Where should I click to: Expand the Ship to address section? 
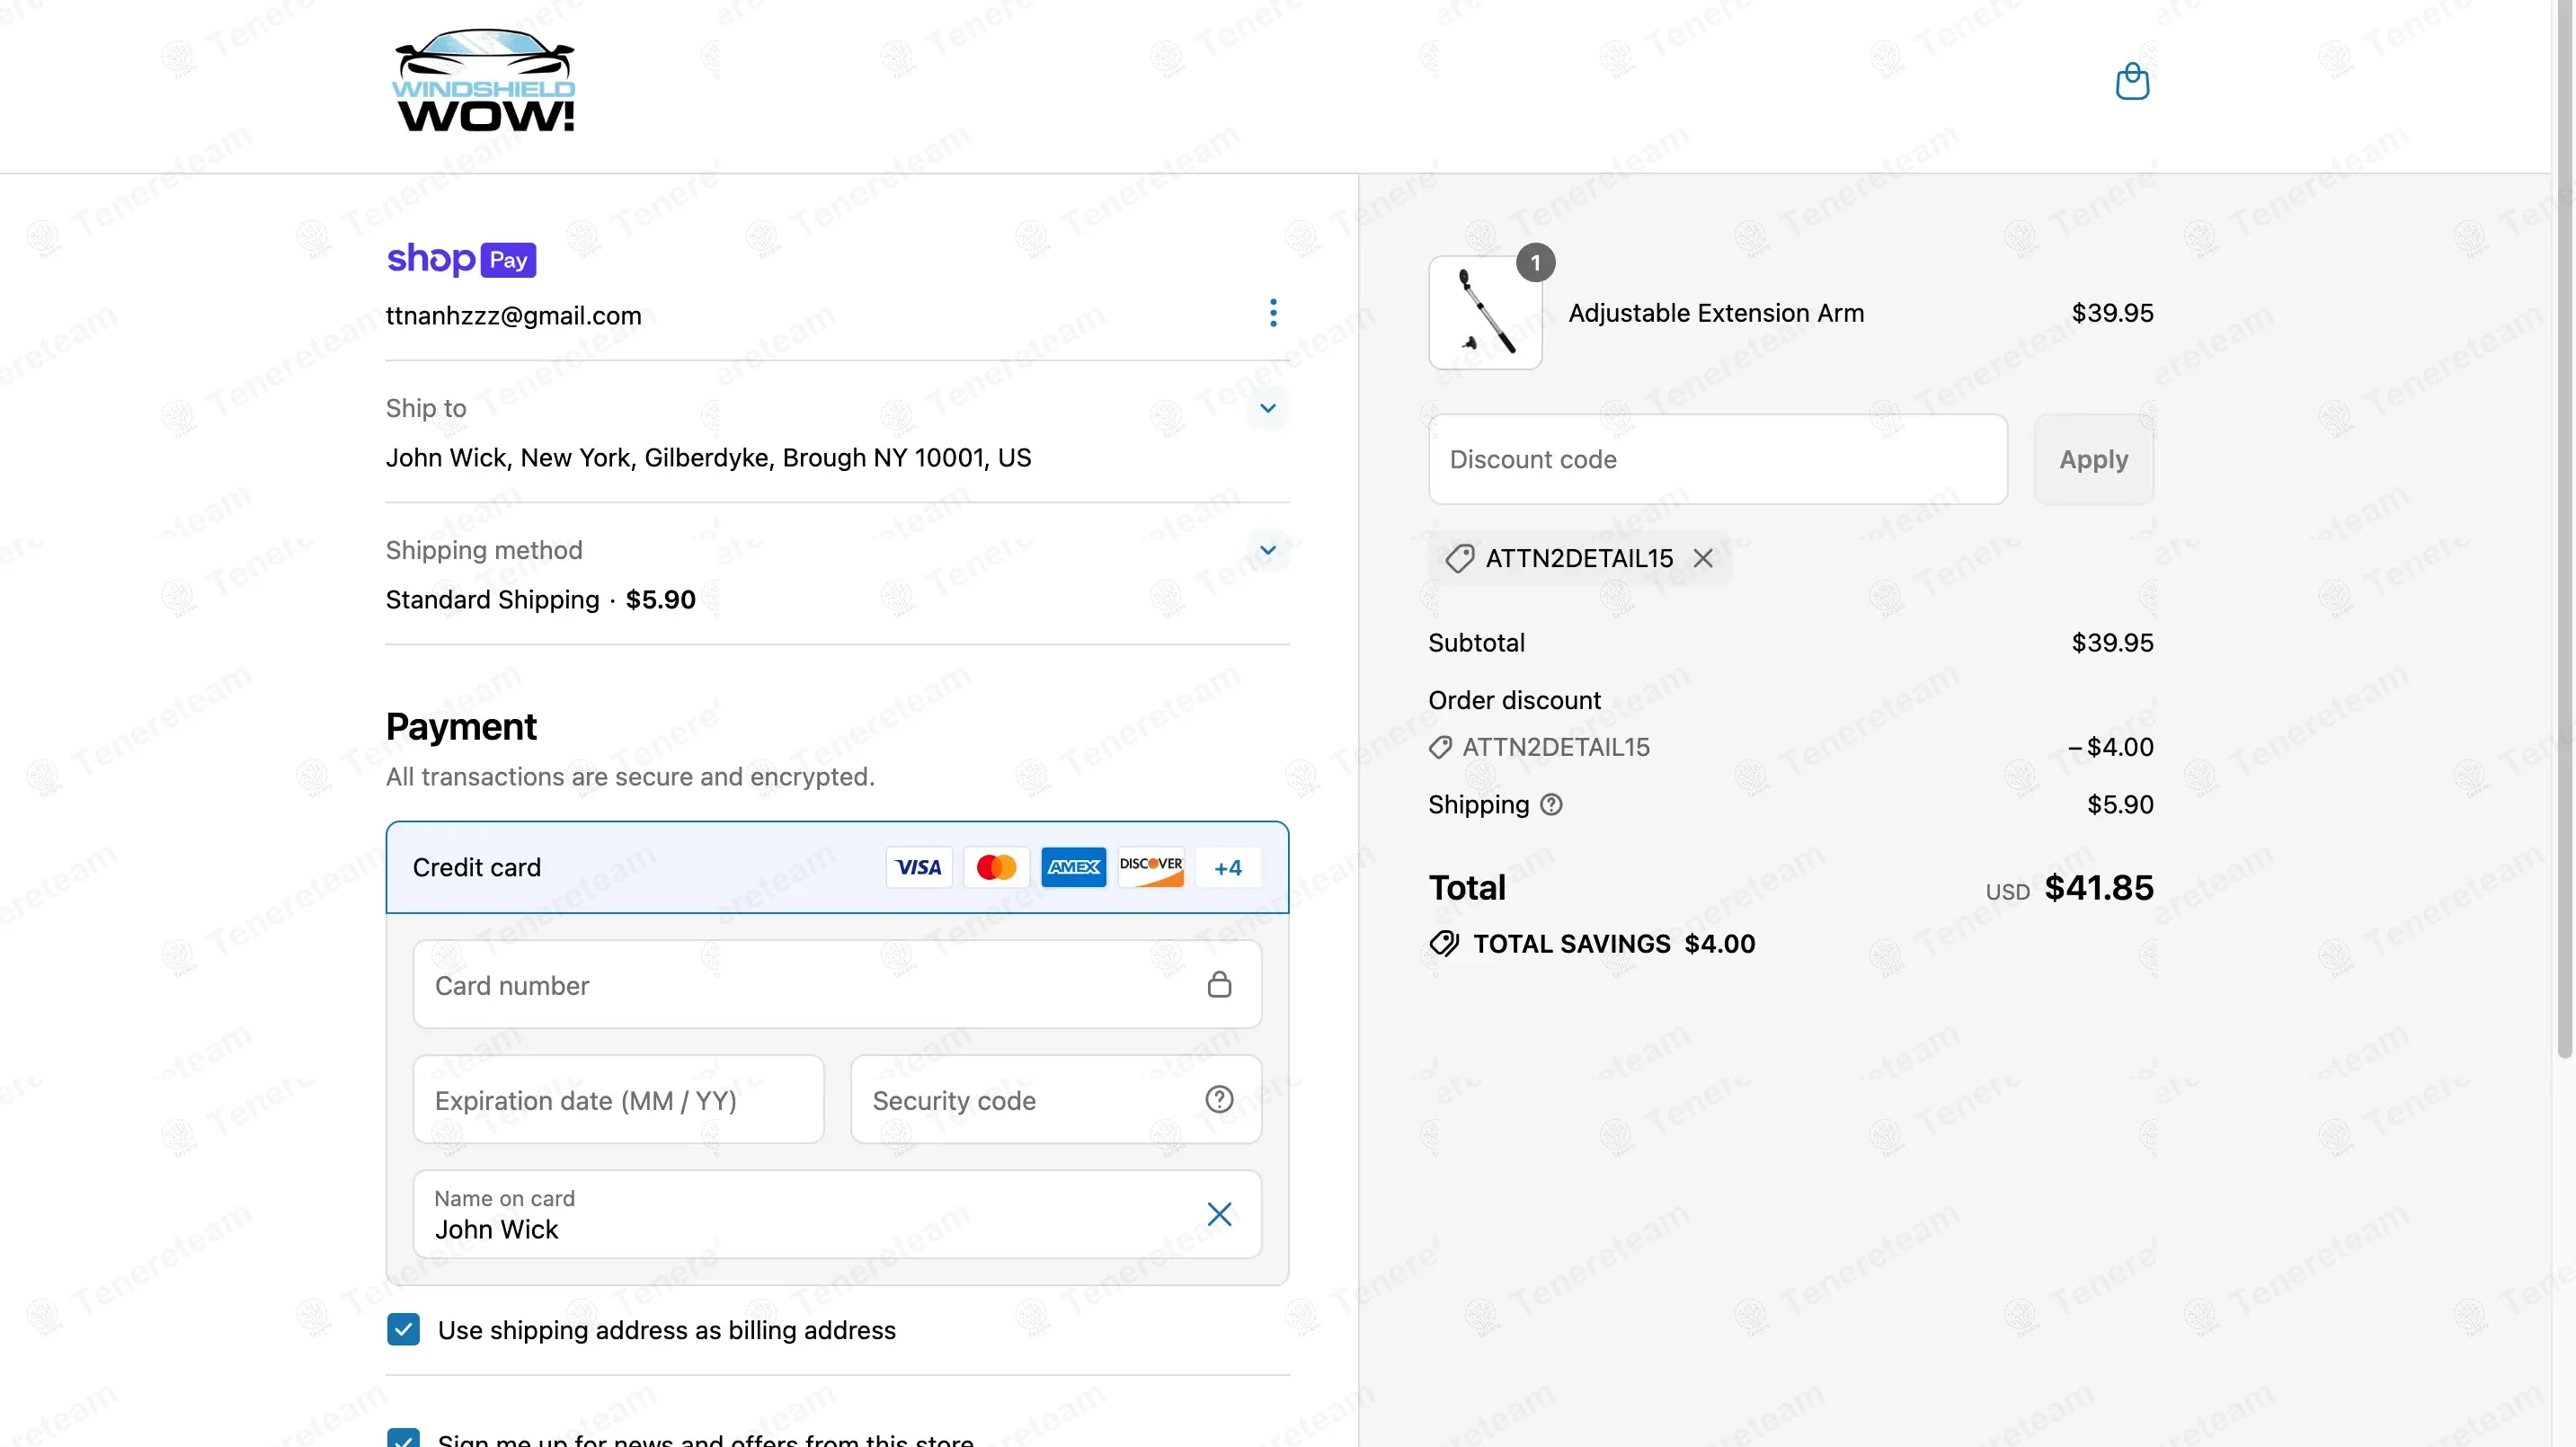point(1267,408)
